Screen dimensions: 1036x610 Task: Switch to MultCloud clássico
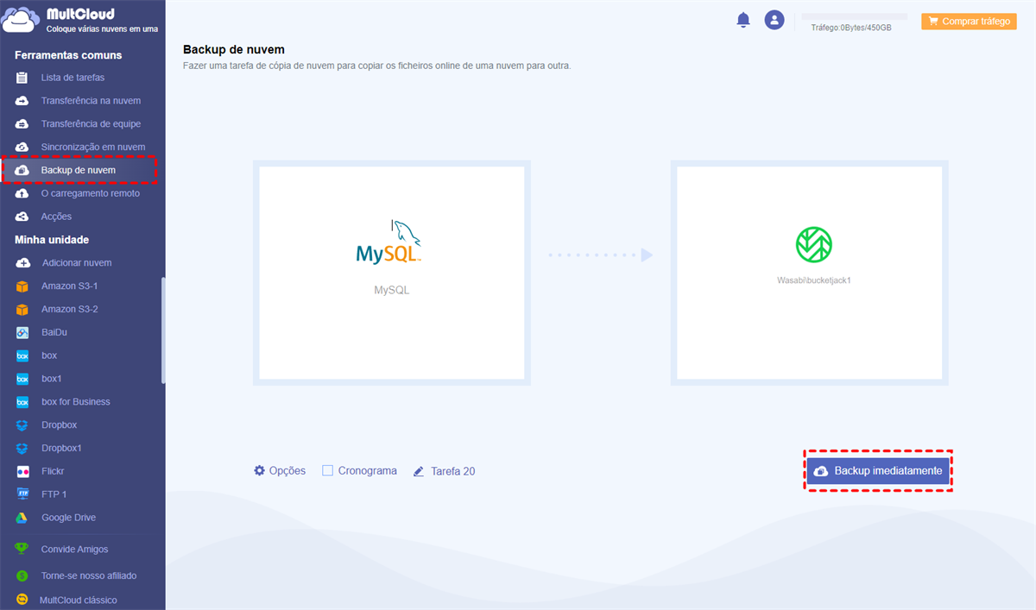pos(79,600)
